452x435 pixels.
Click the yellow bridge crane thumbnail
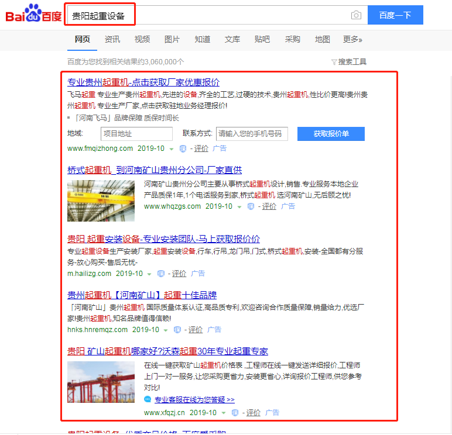pyautogui.click(x=101, y=201)
